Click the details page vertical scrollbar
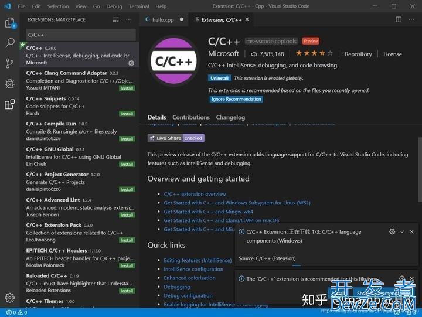The height and width of the screenshot is (317, 422). click(x=420, y=169)
